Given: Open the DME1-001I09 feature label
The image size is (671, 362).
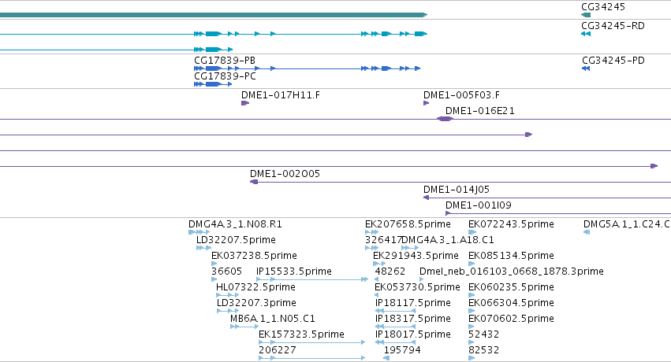Looking at the screenshot, I should pyautogui.click(x=479, y=205).
